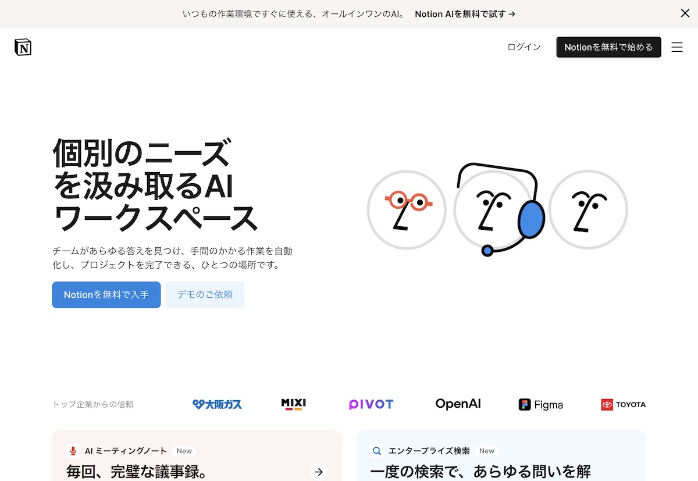698x481 pixels.
Task: Open the hamburger menu icon
Action: tap(677, 47)
